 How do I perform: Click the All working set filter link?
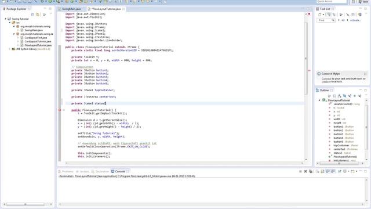point(343,20)
